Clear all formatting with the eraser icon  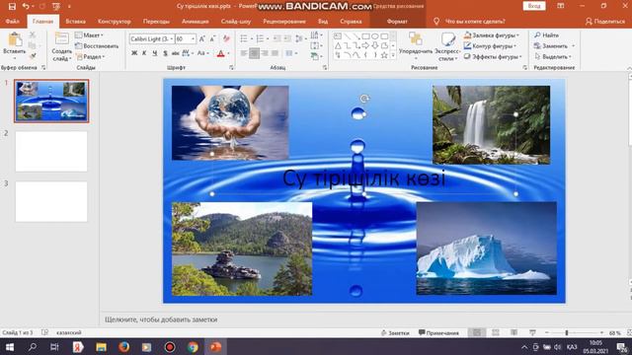pyautogui.click(x=226, y=39)
